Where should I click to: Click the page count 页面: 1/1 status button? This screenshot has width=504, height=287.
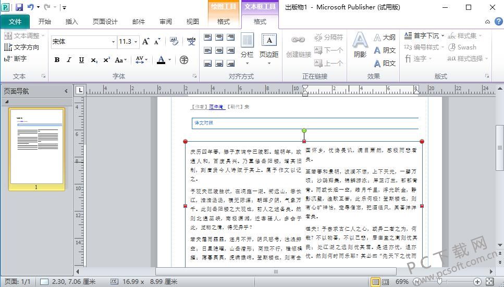click(17, 282)
